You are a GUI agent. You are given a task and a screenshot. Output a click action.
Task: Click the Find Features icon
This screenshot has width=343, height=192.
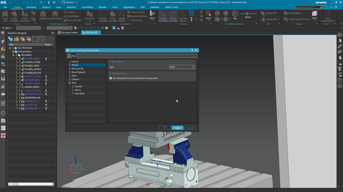tap(292, 13)
